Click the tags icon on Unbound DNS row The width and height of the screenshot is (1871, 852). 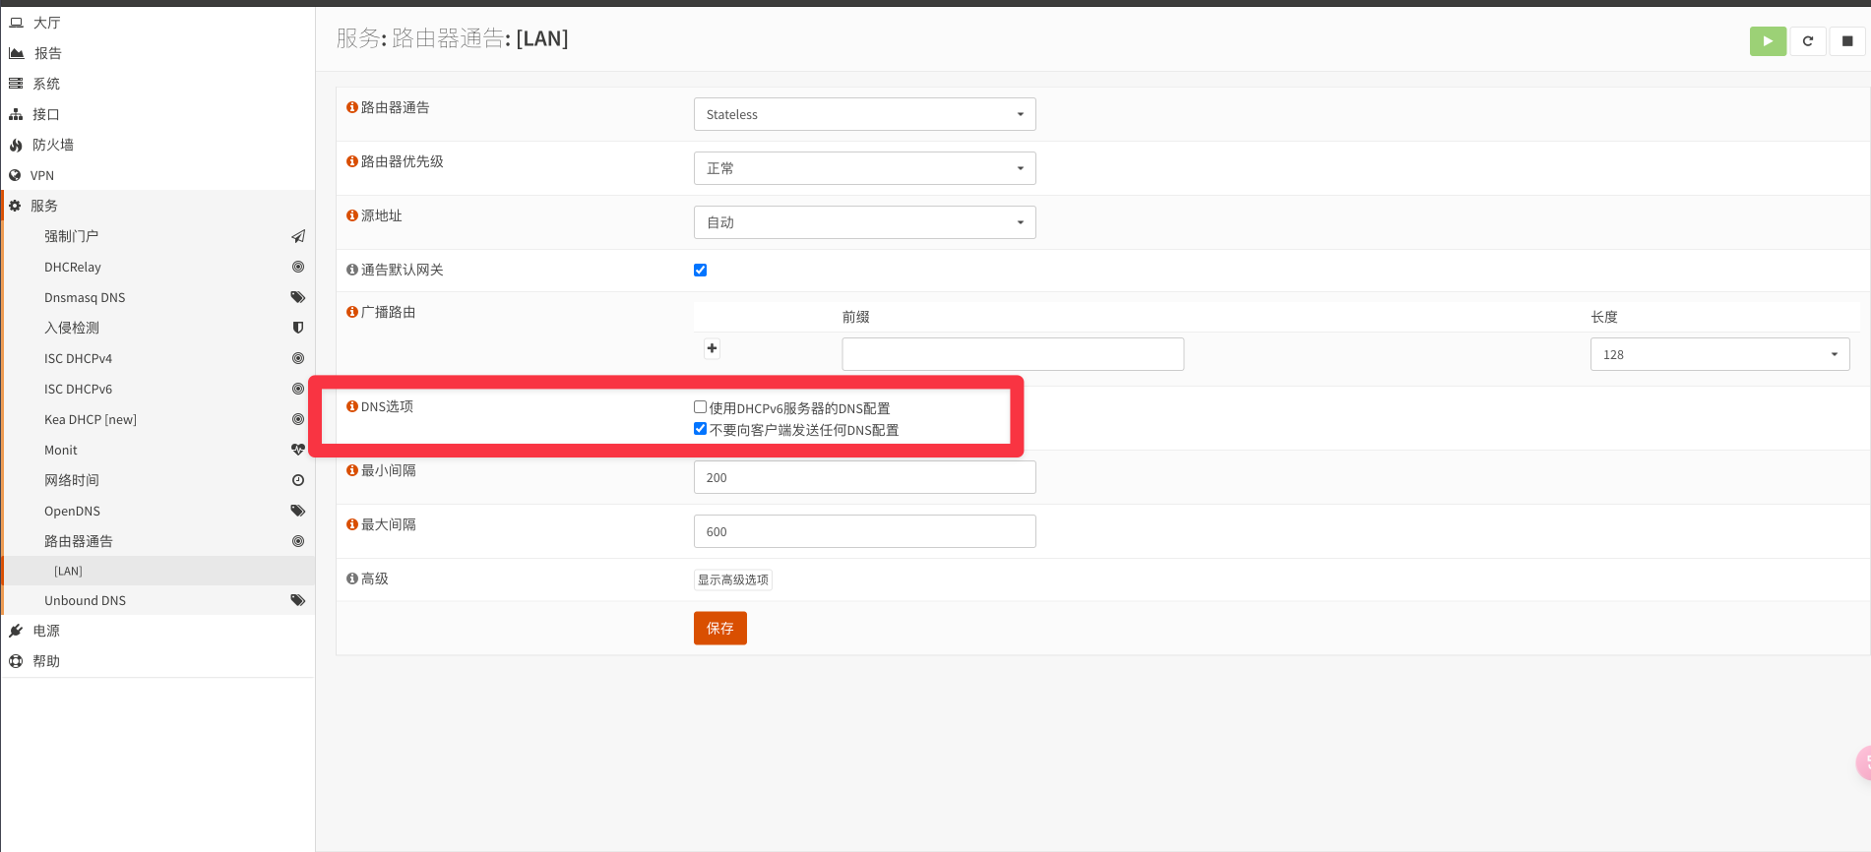coord(298,600)
